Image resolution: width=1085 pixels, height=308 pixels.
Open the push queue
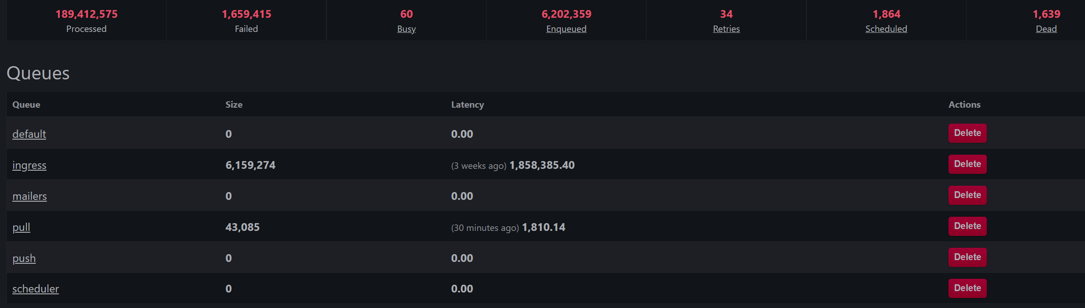24,258
